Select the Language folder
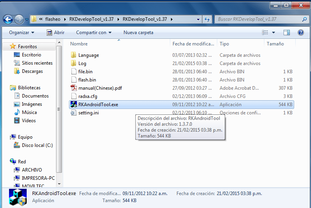This screenshot has width=311, height=208. 181,55
